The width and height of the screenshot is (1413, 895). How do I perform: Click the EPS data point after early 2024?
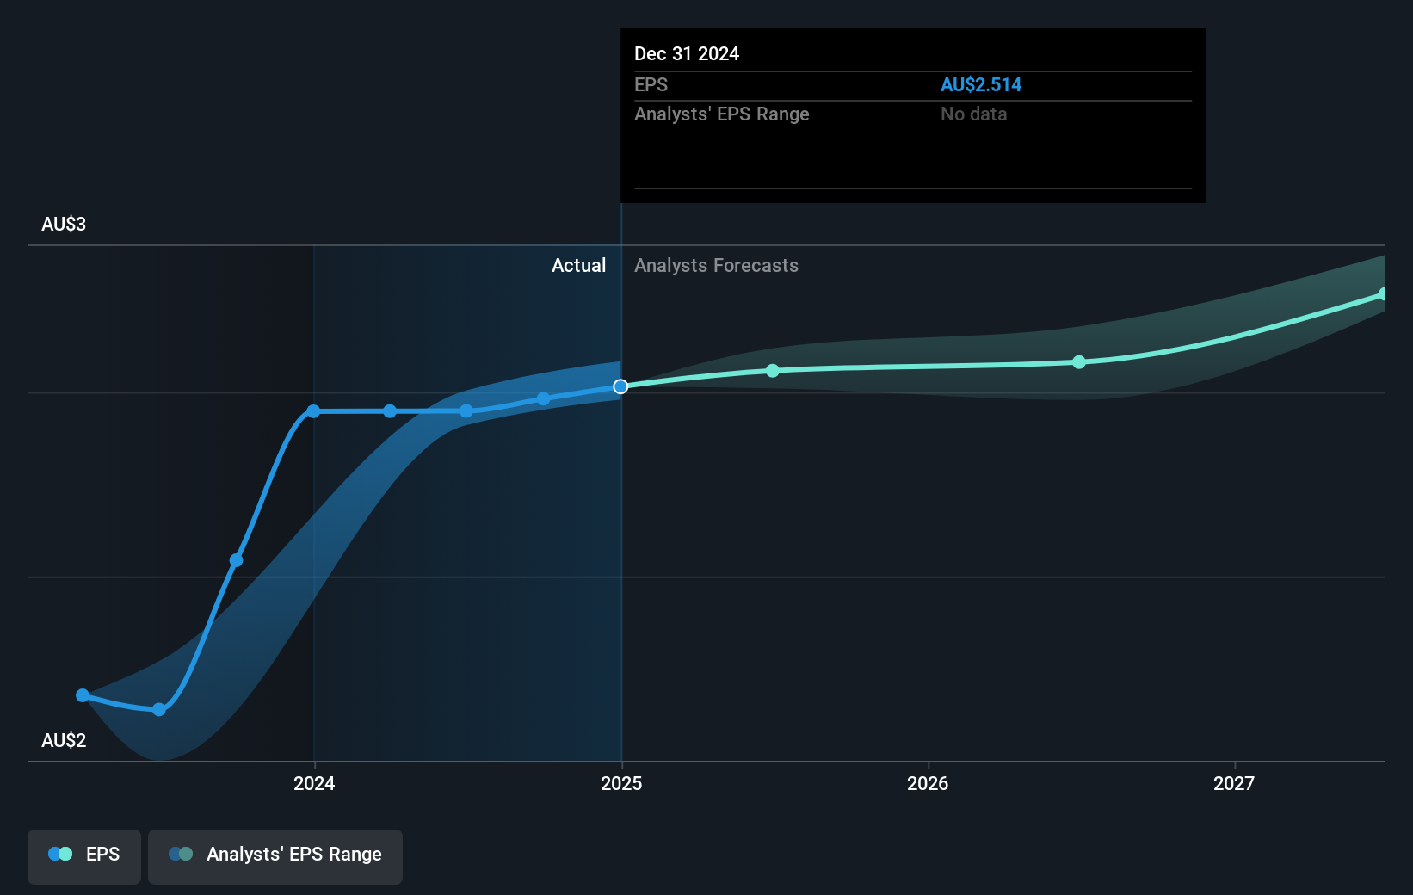(x=390, y=411)
